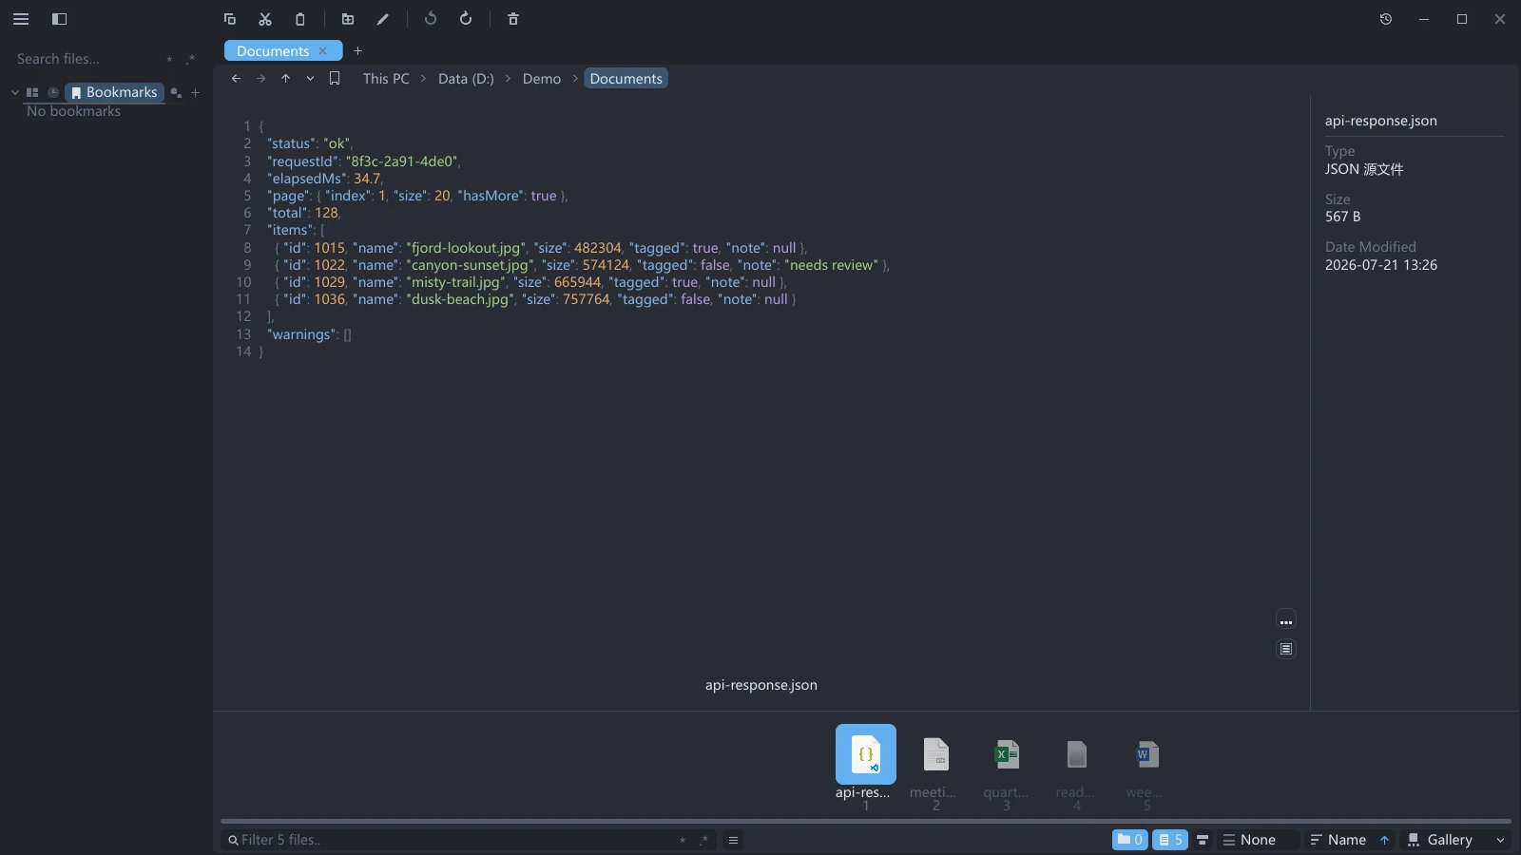Click the Copy toolbar icon

(x=230, y=19)
